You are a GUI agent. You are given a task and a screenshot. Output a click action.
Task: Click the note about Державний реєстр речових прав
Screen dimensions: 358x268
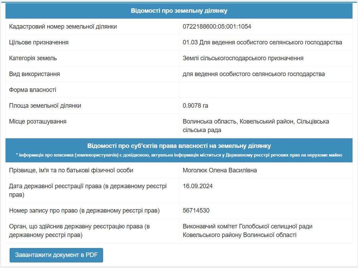[x=179, y=155]
